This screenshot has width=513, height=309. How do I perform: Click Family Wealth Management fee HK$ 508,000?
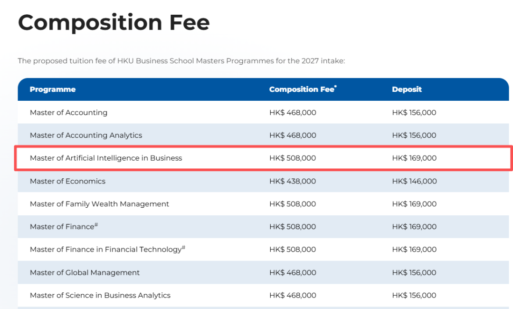[x=293, y=204]
